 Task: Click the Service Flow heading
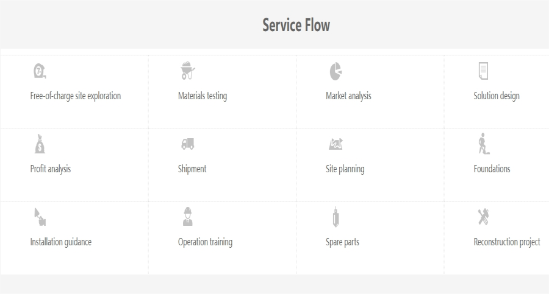pos(296,25)
